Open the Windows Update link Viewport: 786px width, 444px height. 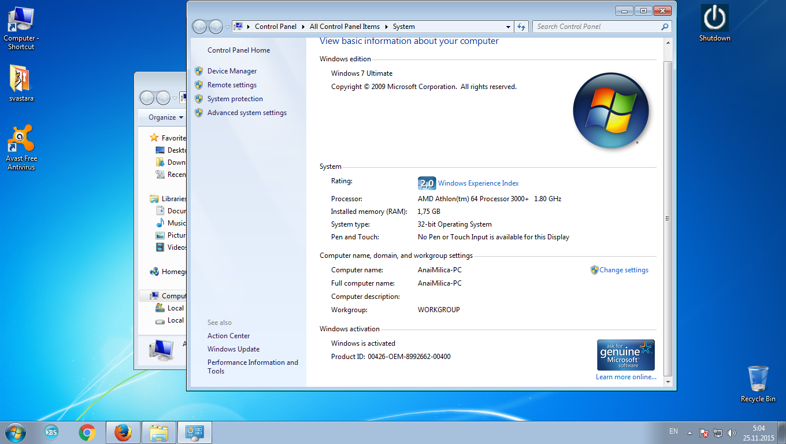point(233,349)
